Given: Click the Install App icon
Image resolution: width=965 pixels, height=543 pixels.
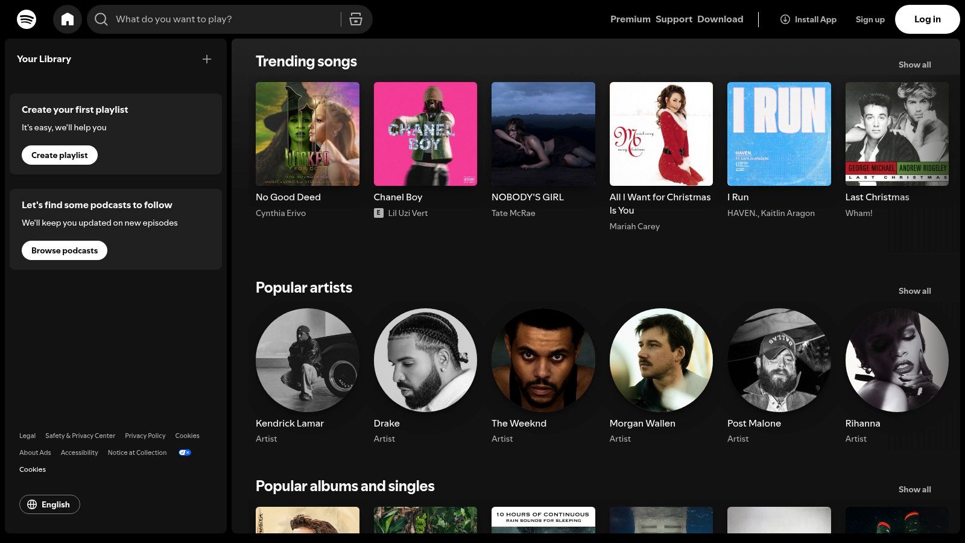Looking at the screenshot, I should [x=785, y=19].
